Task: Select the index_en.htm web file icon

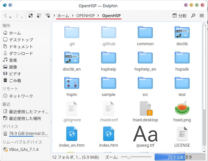Action: [72, 134]
